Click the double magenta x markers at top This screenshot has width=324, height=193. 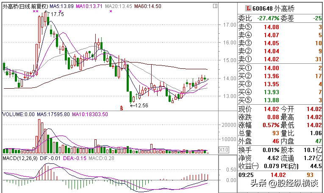36,11
